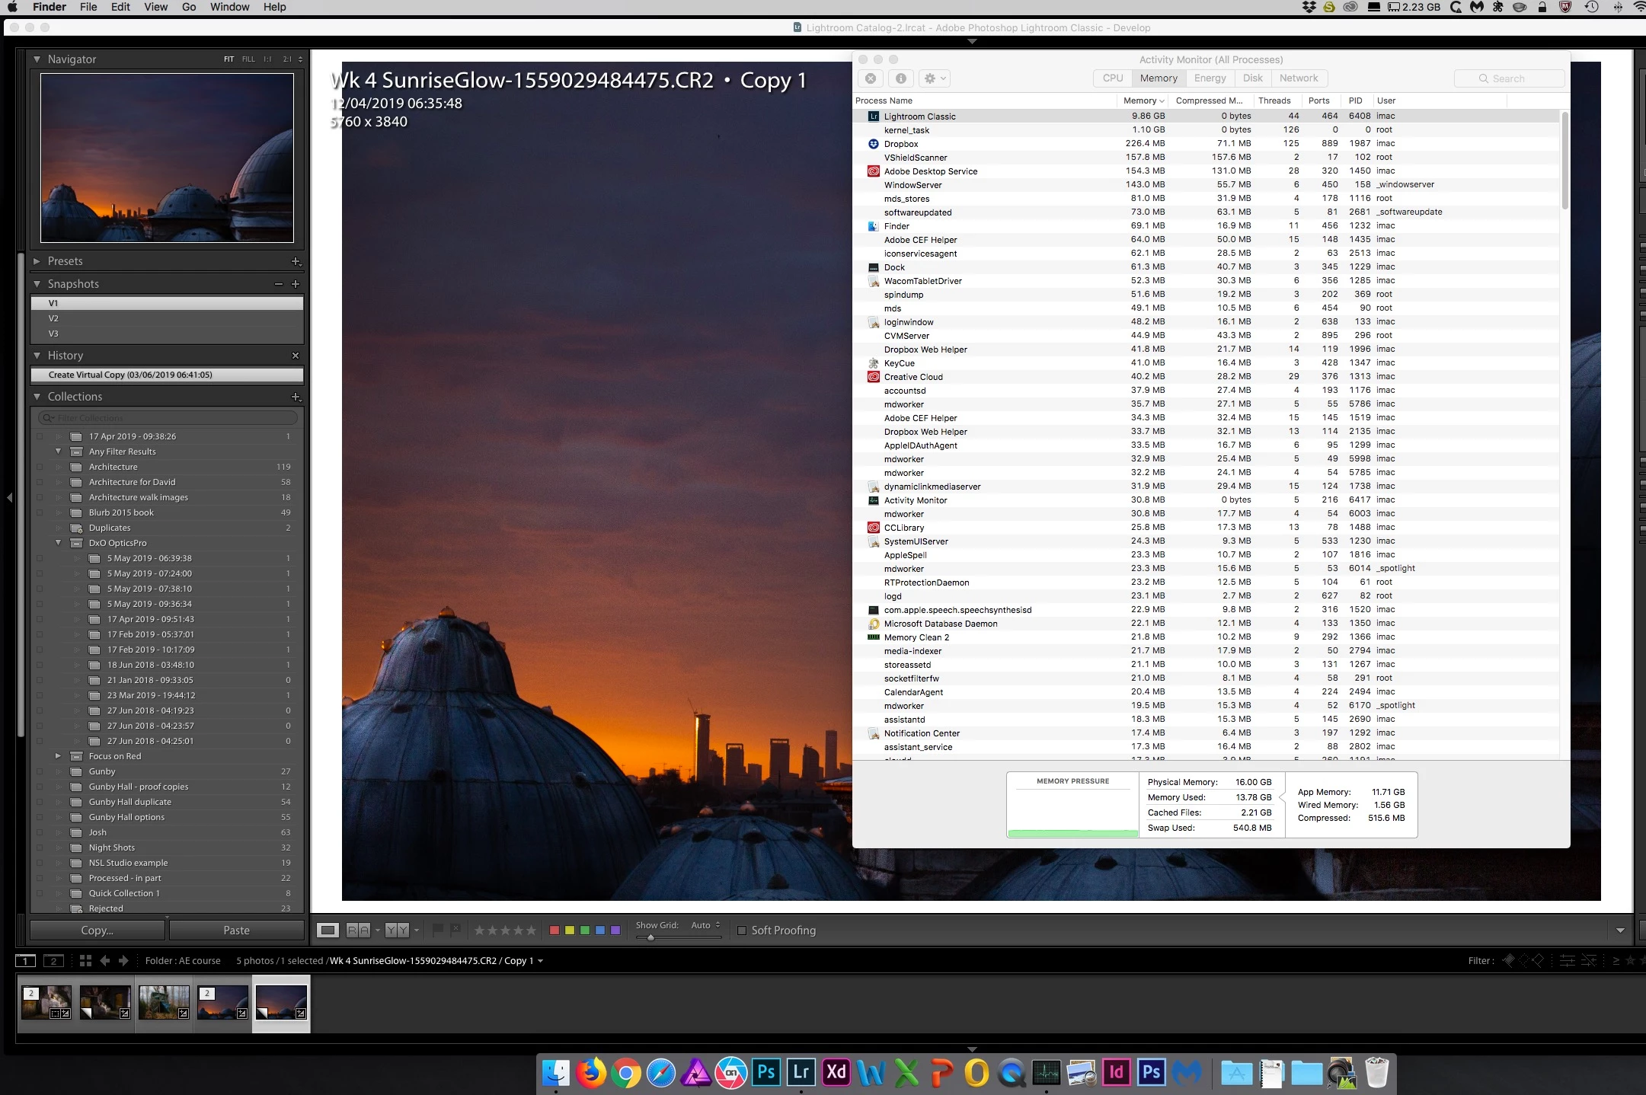Open Show Grid Auto dropdown
Viewport: 1646px width, 1095px height.
click(705, 925)
